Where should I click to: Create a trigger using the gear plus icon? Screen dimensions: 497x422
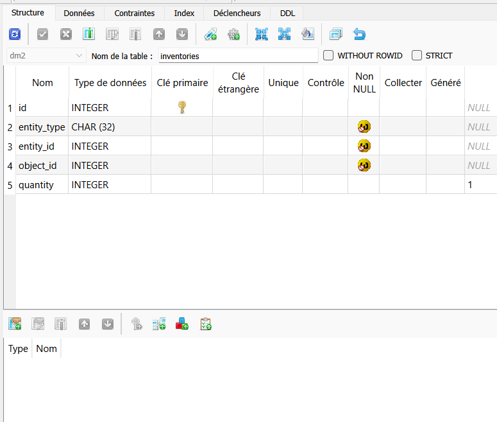coord(233,34)
